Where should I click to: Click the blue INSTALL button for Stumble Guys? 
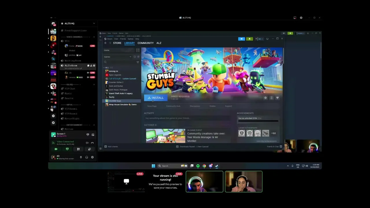(156, 98)
